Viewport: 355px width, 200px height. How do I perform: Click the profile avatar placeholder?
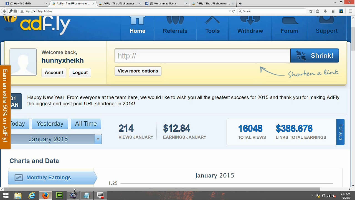(23, 62)
